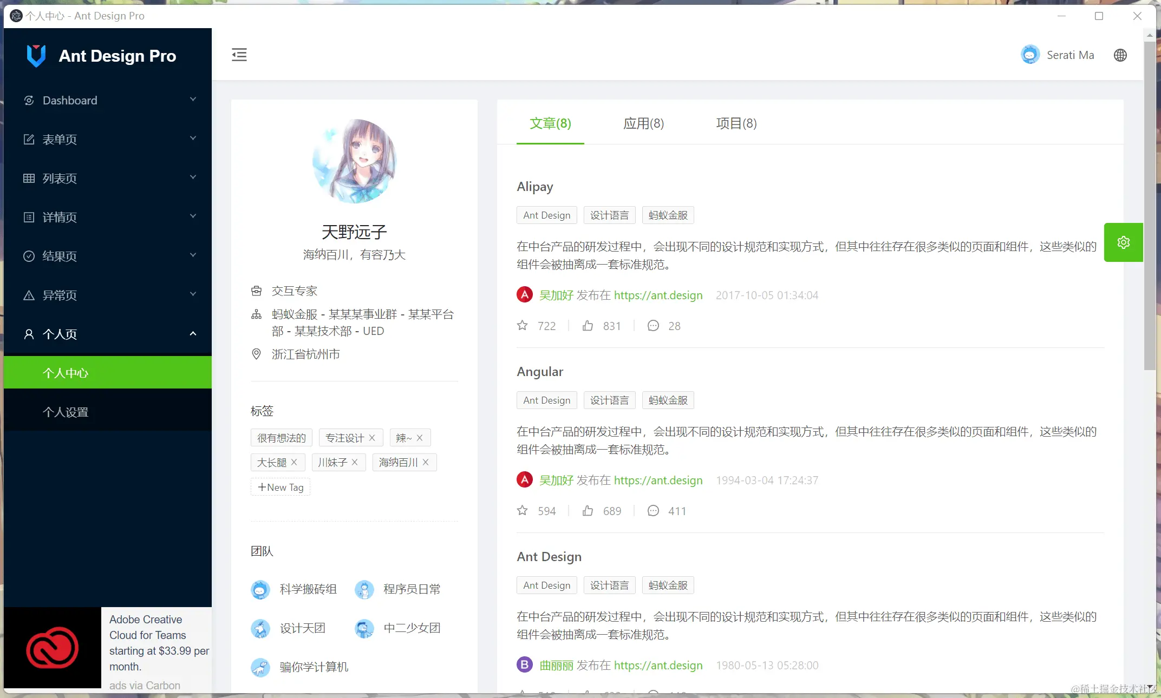Image resolution: width=1161 pixels, height=698 pixels.
Task: Switch to the 项目(8) tab
Action: pyautogui.click(x=735, y=123)
